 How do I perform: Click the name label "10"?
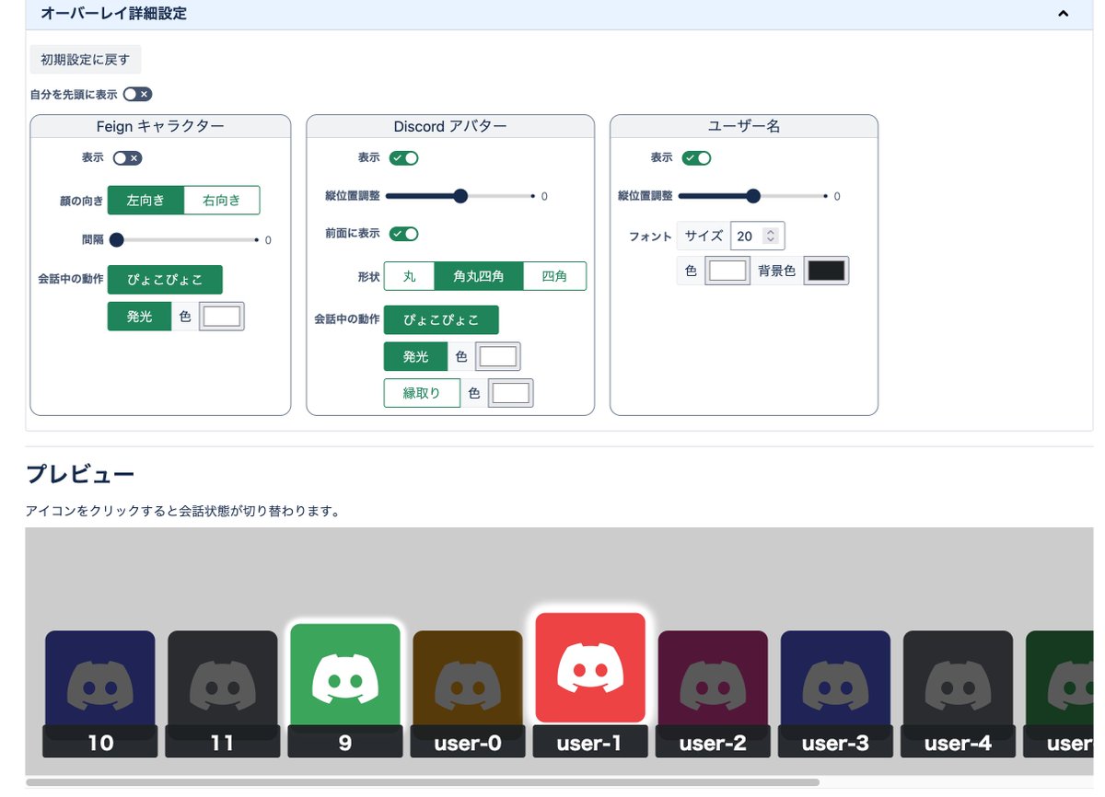pyautogui.click(x=100, y=742)
